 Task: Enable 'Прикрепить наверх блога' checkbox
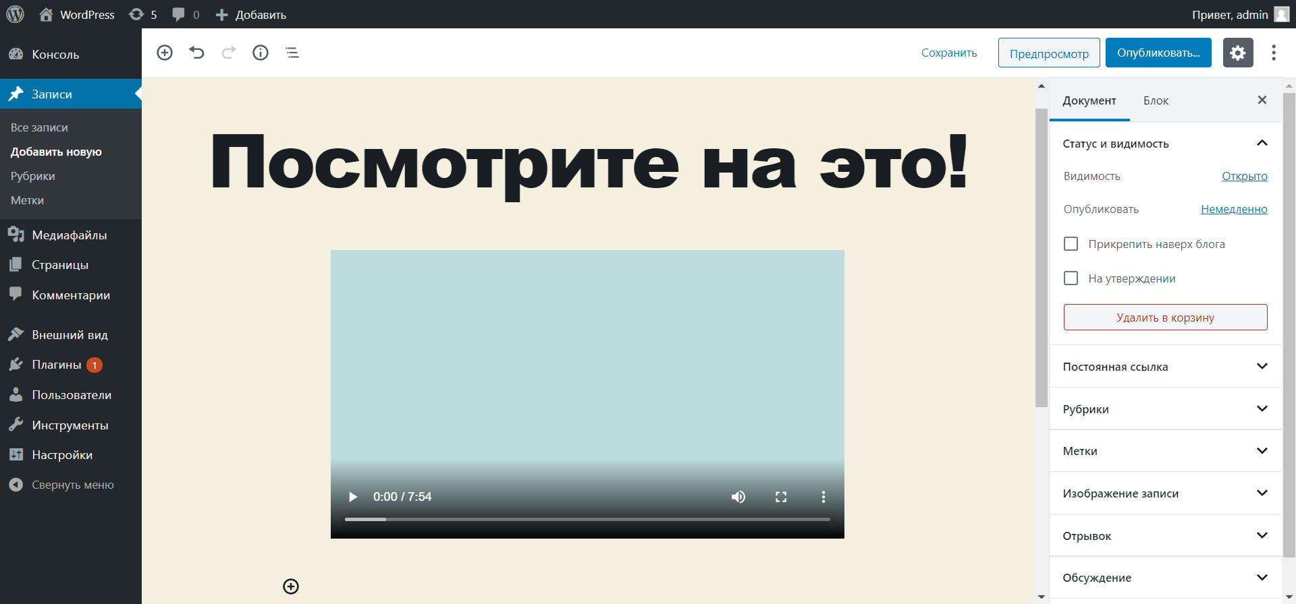[1071, 244]
